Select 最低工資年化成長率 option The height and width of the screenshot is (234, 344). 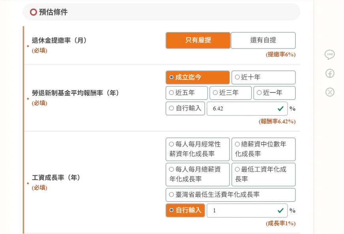tap(263, 174)
